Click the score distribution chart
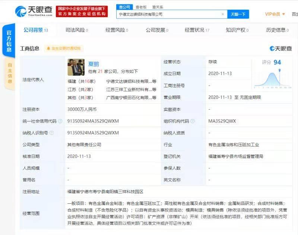Viewport: 298px width, 235px height. [x=272, y=79]
